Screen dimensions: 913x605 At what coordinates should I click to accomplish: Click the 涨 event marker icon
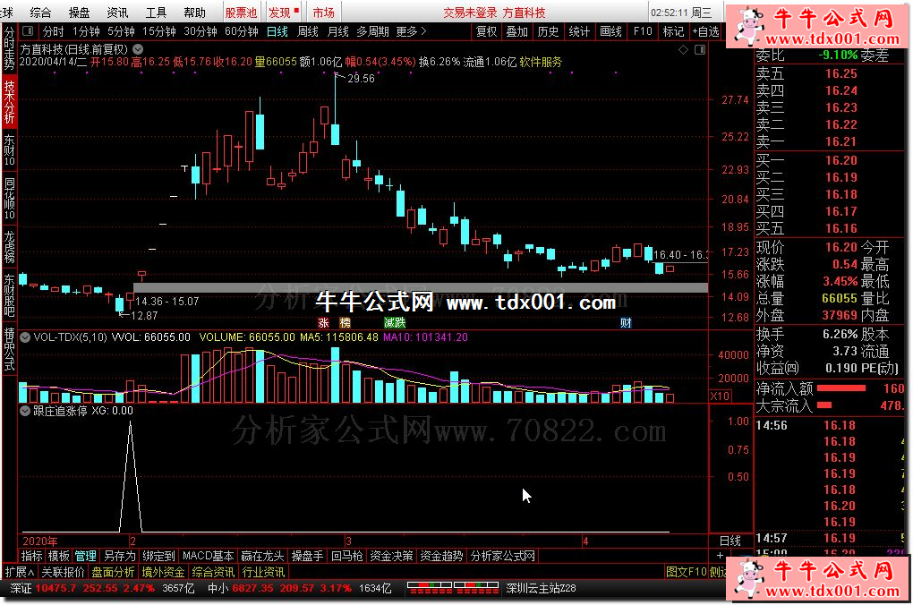324,322
